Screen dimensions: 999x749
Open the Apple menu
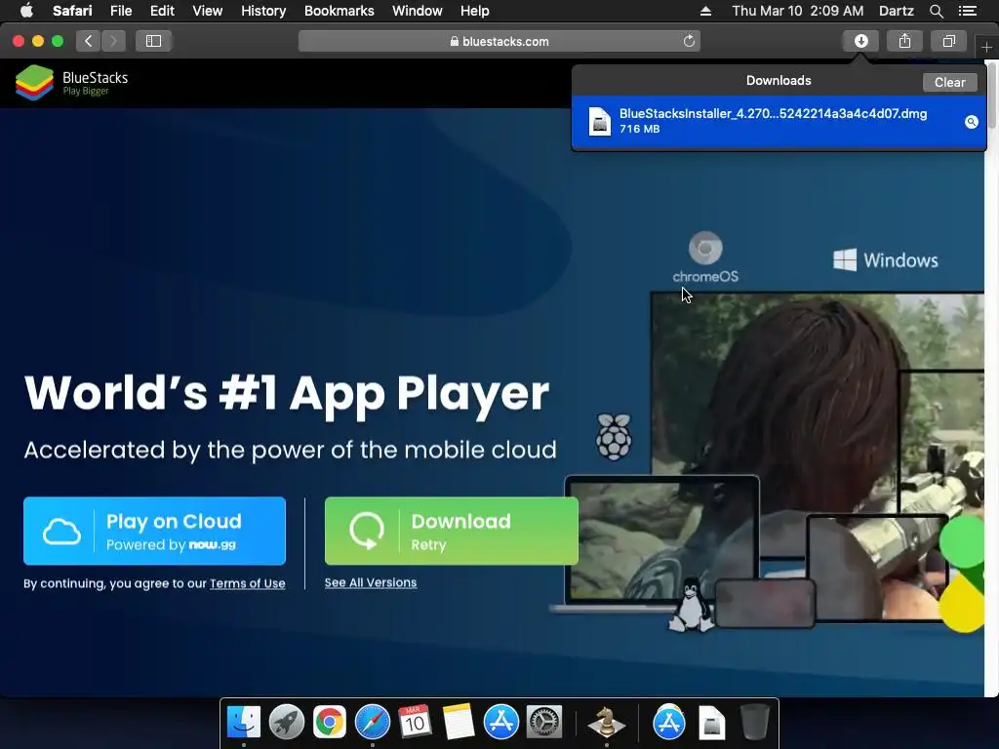[26, 11]
